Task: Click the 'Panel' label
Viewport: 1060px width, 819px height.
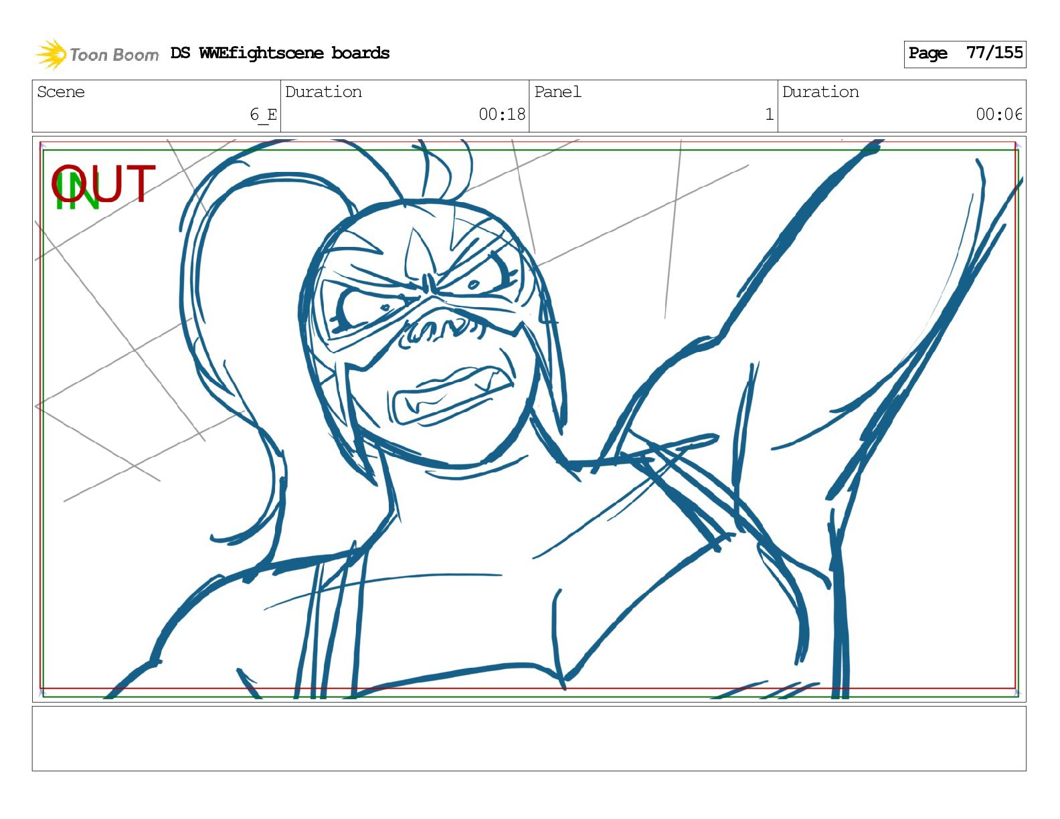Action: click(x=557, y=92)
